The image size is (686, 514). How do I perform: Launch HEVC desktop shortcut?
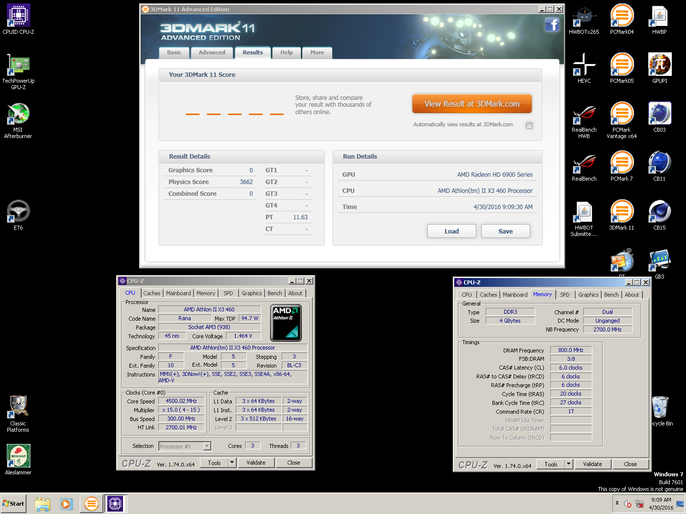(584, 68)
